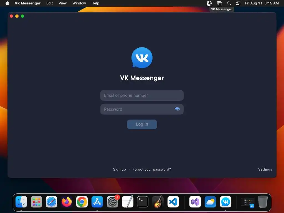Viewport: 284px width, 213px height.
Task: Launch Firefox from the Dock
Action: 67,202
